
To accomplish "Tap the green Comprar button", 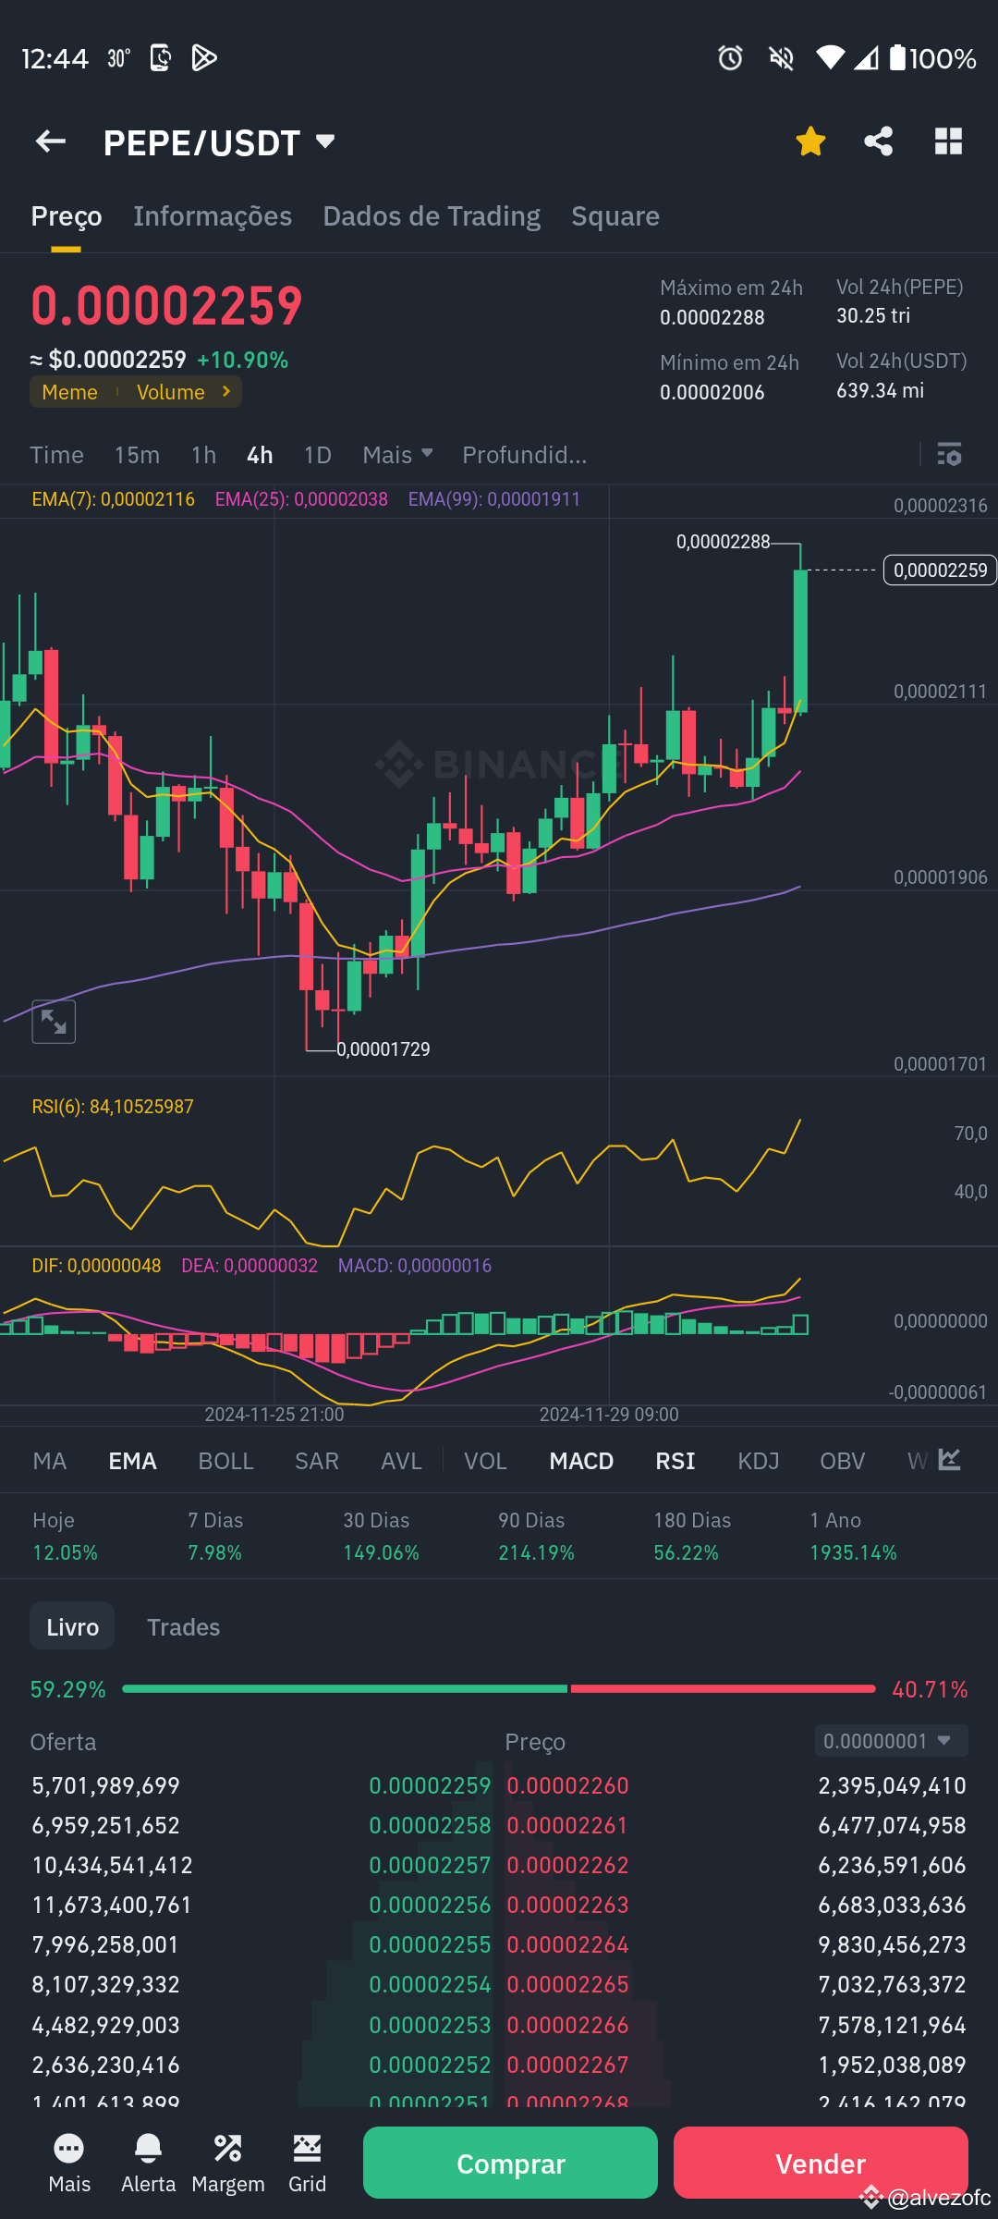I will 510,2163.
